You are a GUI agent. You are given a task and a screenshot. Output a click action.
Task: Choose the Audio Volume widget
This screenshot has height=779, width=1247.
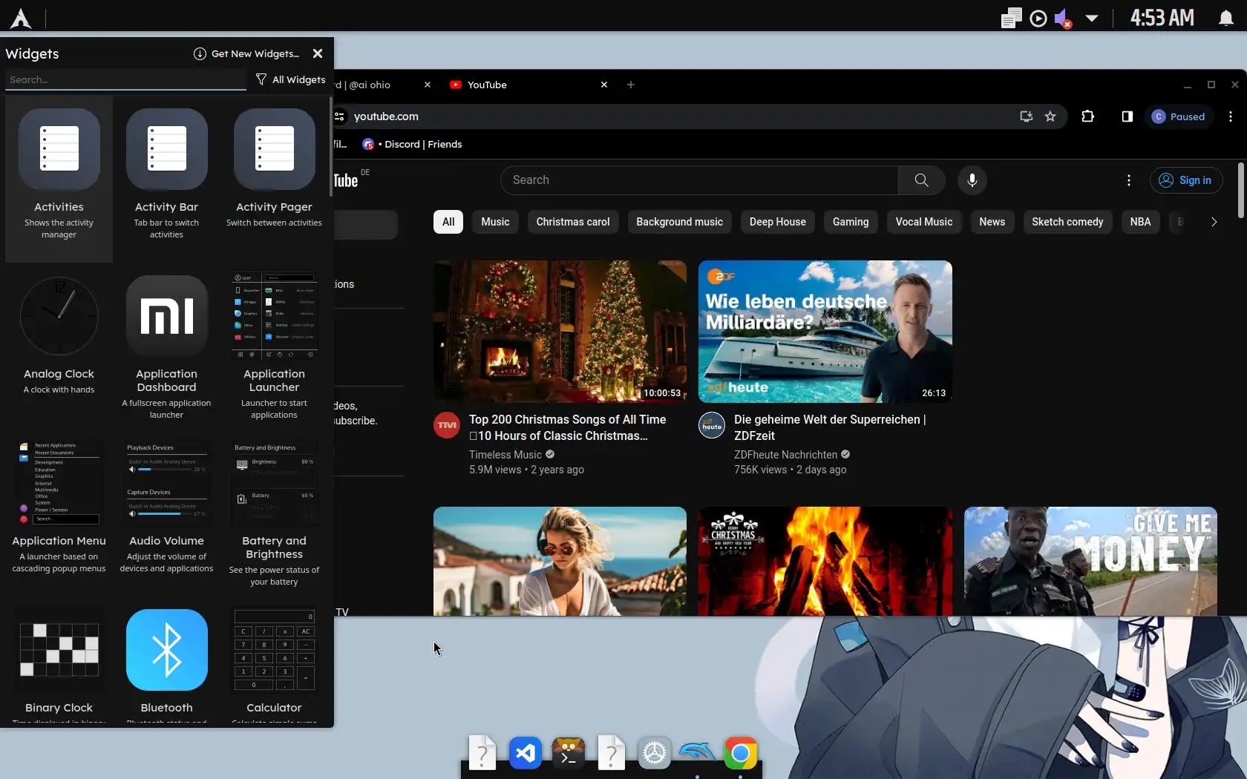[x=166, y=512]
